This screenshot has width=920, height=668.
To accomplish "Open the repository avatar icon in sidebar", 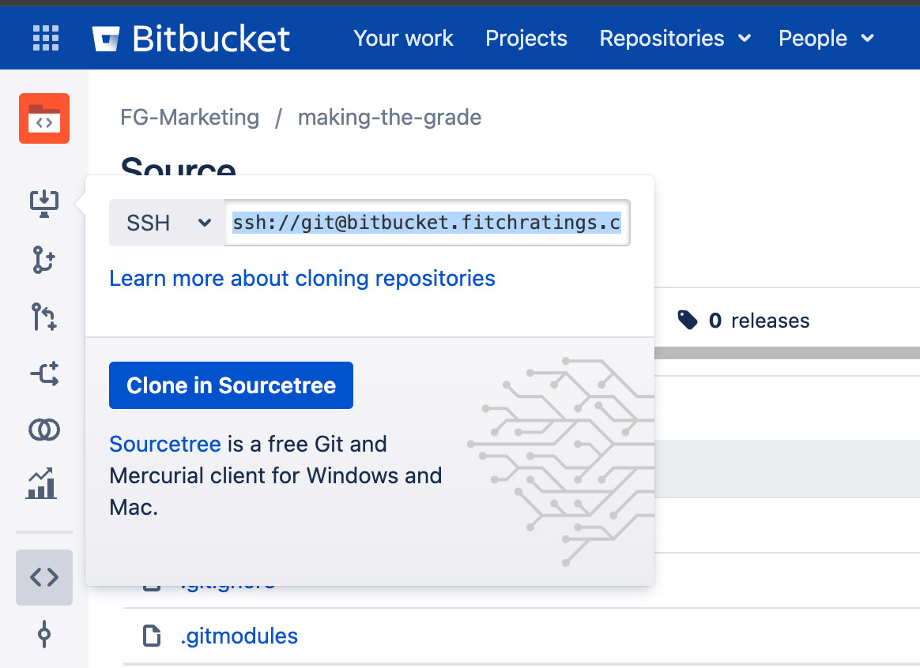I will [x=44, y=118].
